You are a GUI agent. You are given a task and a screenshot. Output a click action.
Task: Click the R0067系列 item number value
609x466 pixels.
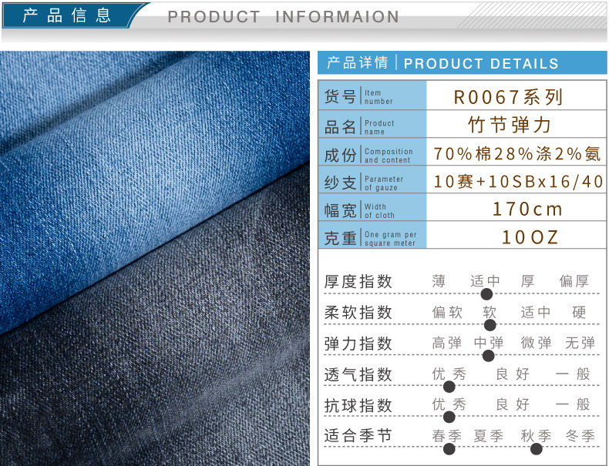(508, 97)
